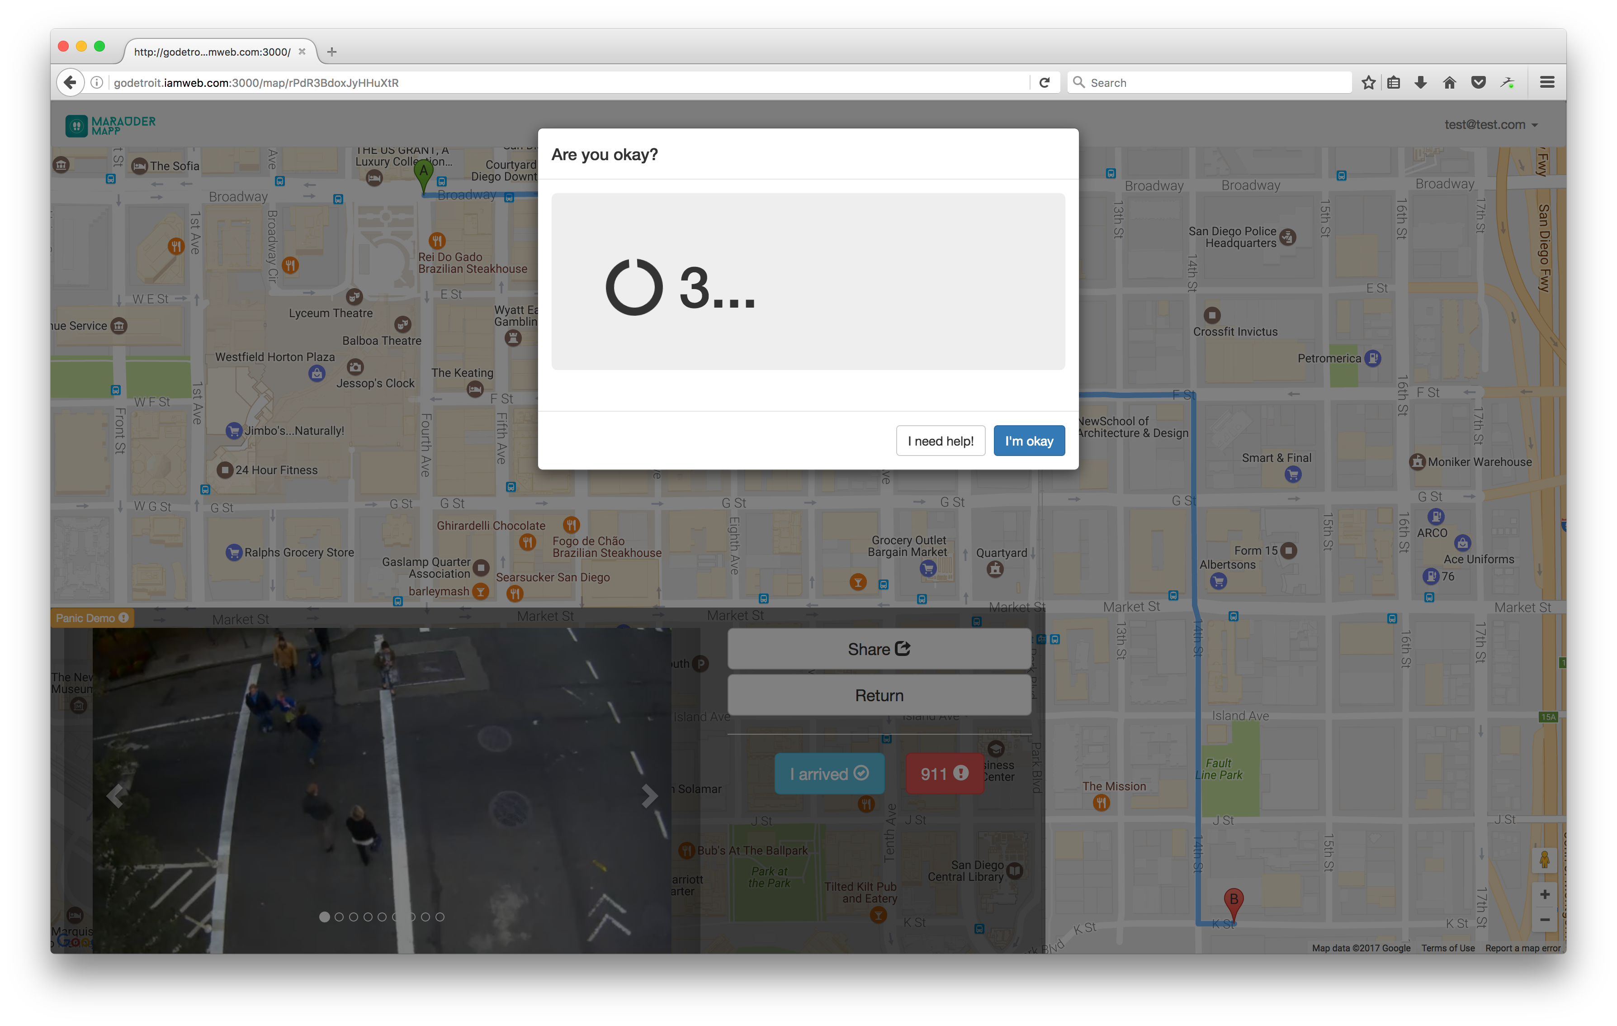This screenshot has height=1026, width=1617.
Task: Click the Marauder Mapp logo
Action: [x=111, y=125]
